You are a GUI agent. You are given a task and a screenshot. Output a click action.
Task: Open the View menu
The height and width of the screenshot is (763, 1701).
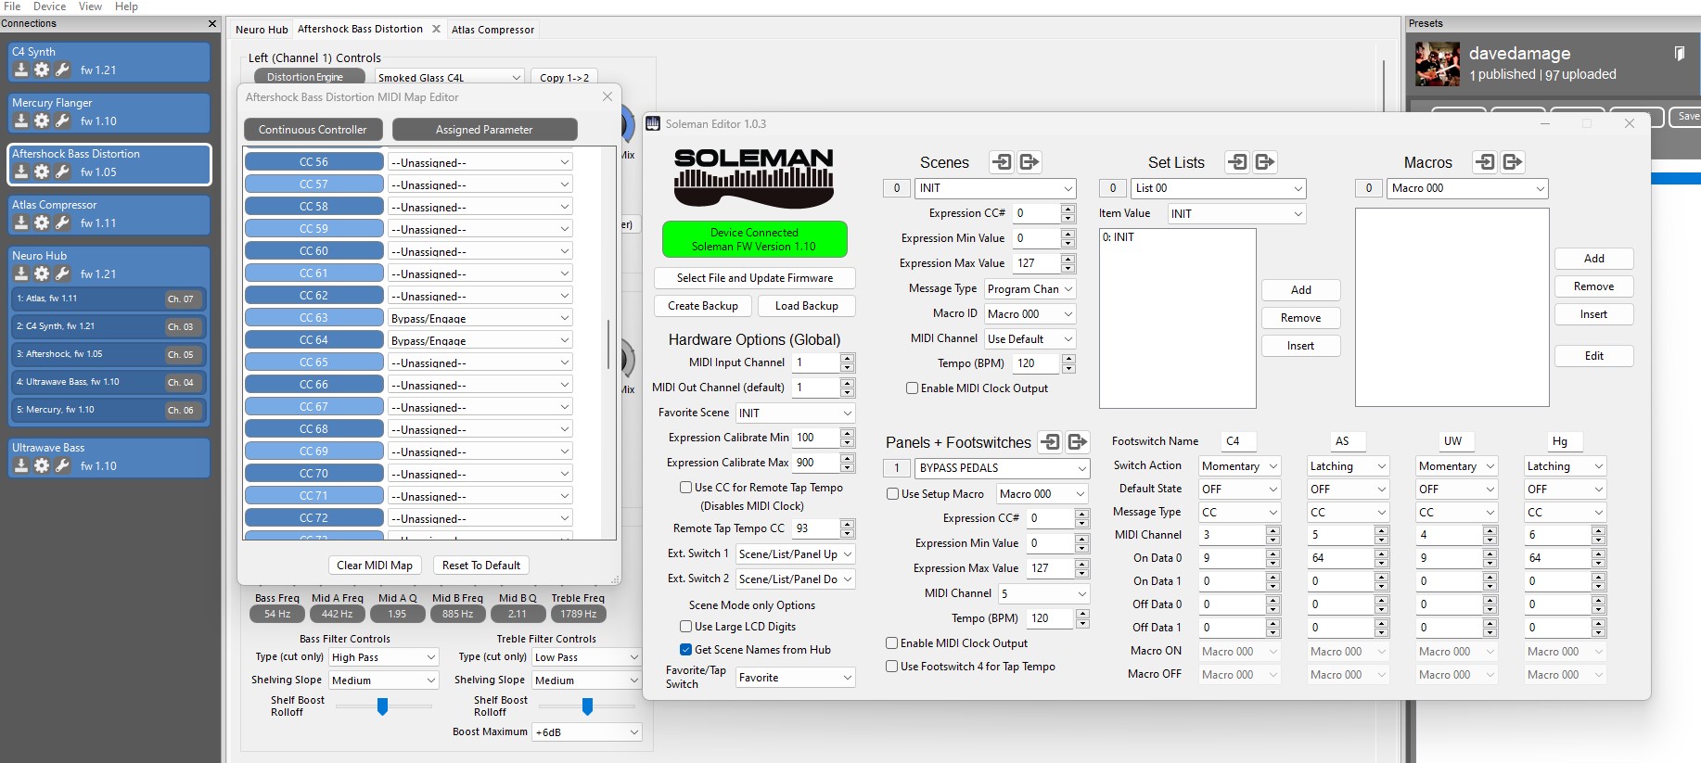pos(90,6)
